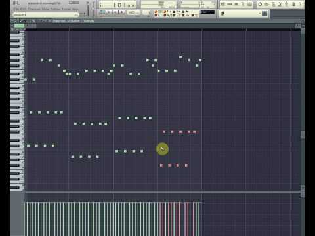Toggle first top-row recording panel icon

pyautogui.click(x=156, y=12)
